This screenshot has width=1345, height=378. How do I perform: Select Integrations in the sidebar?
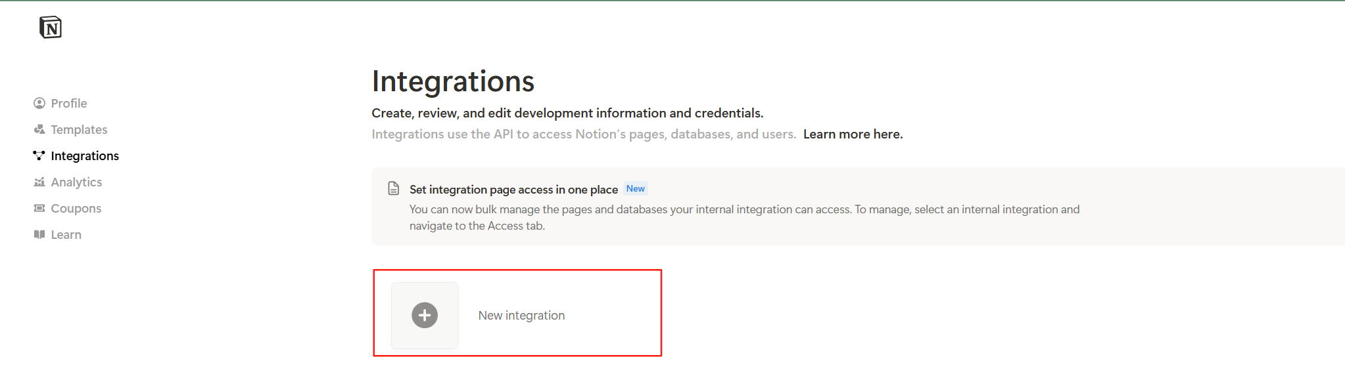[85, 156]
